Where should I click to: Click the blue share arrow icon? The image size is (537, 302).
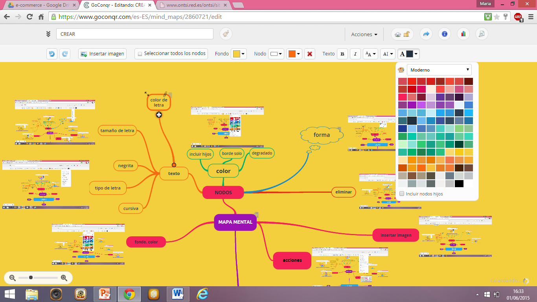pos(426,34)
